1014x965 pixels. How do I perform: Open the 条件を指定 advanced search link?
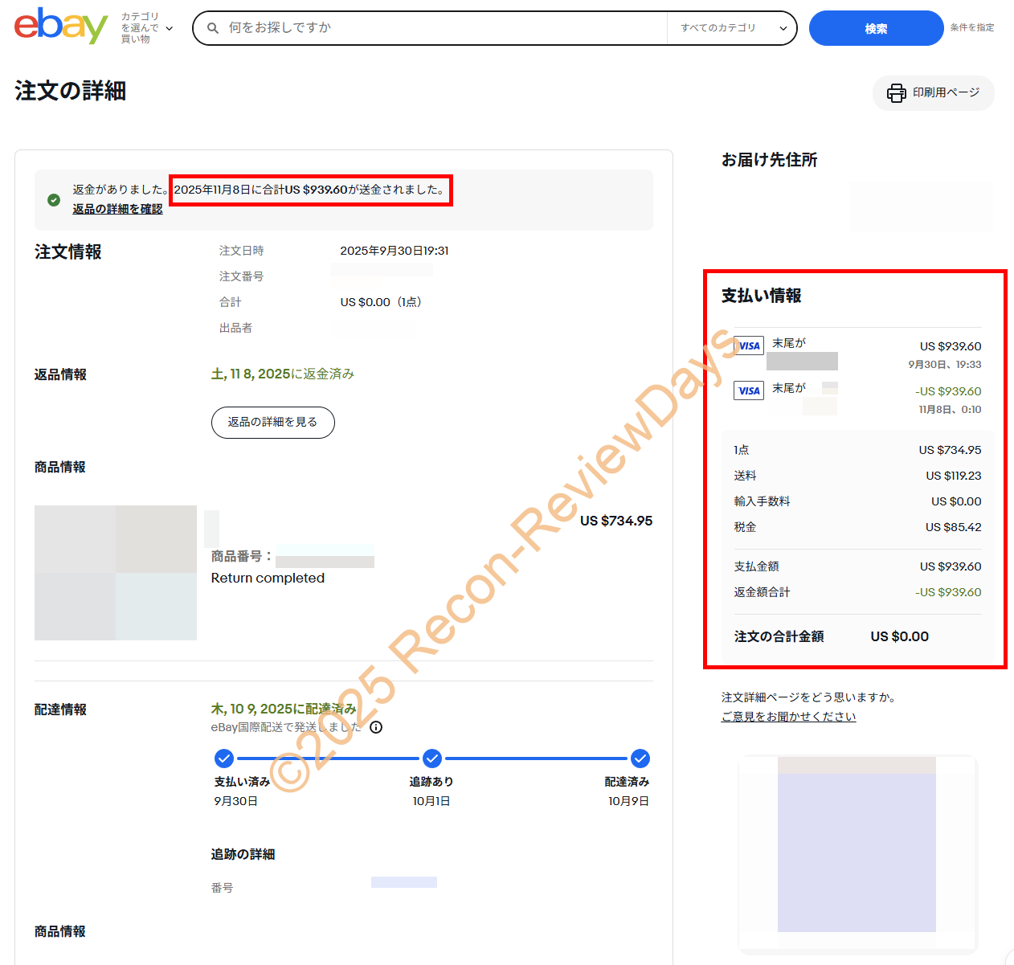point(972,27)
